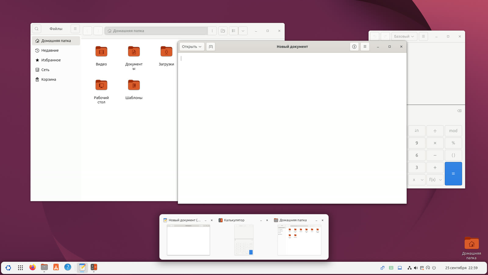The image size is (488, 275).
Task: Open the Базовый calculator mode dropdown
Action: (x=404, y=36)
